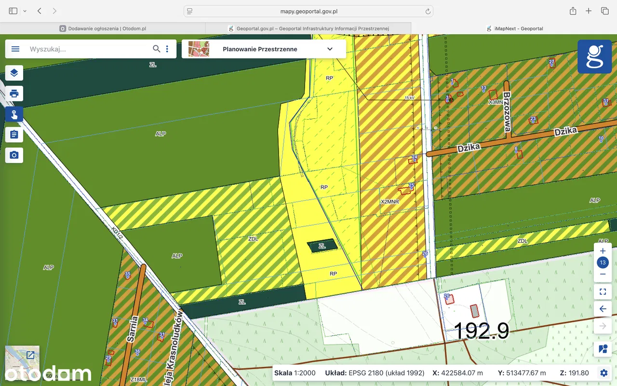Go to previous map view arrow
The image size is (617, 386).
(603, 309)
